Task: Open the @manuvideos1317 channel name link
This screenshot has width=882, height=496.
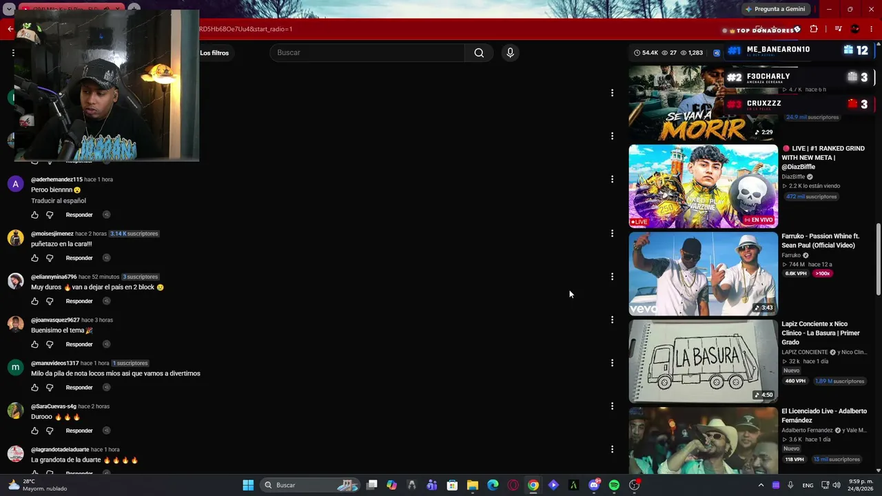Action: click(55, 363)
